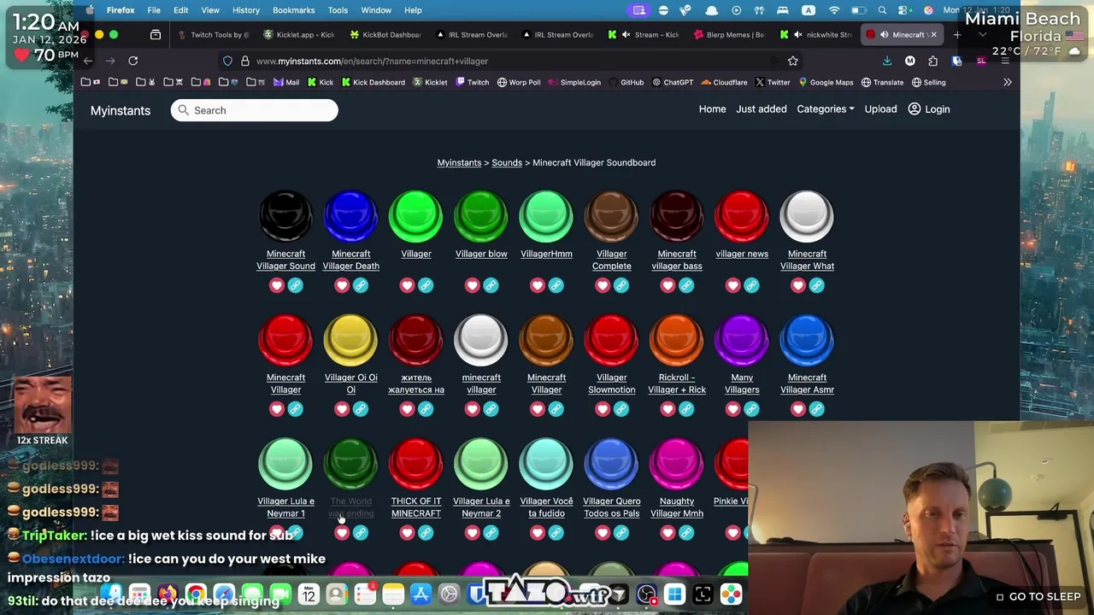Expand the Categories dropdown

click(x=826, y=109)
